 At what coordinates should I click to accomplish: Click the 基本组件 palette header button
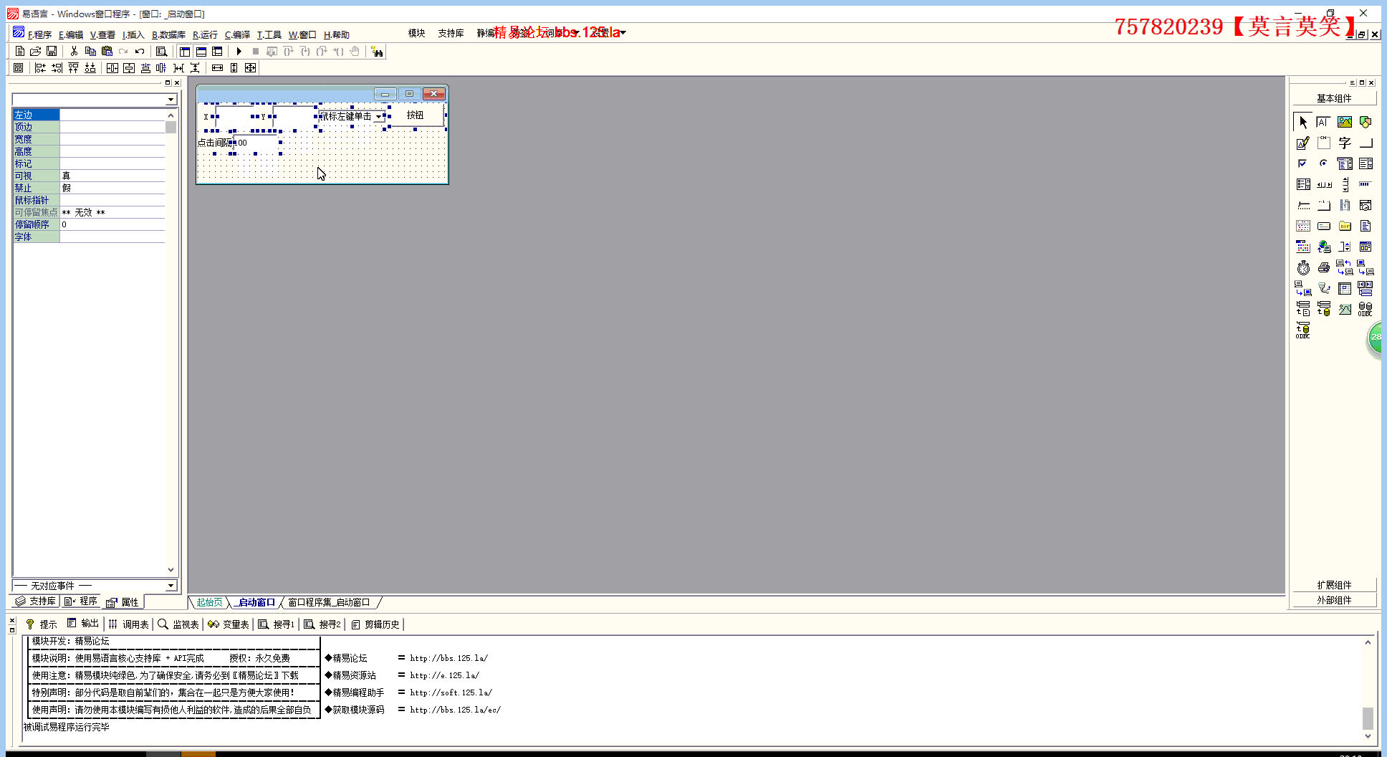pos(1334,98)
